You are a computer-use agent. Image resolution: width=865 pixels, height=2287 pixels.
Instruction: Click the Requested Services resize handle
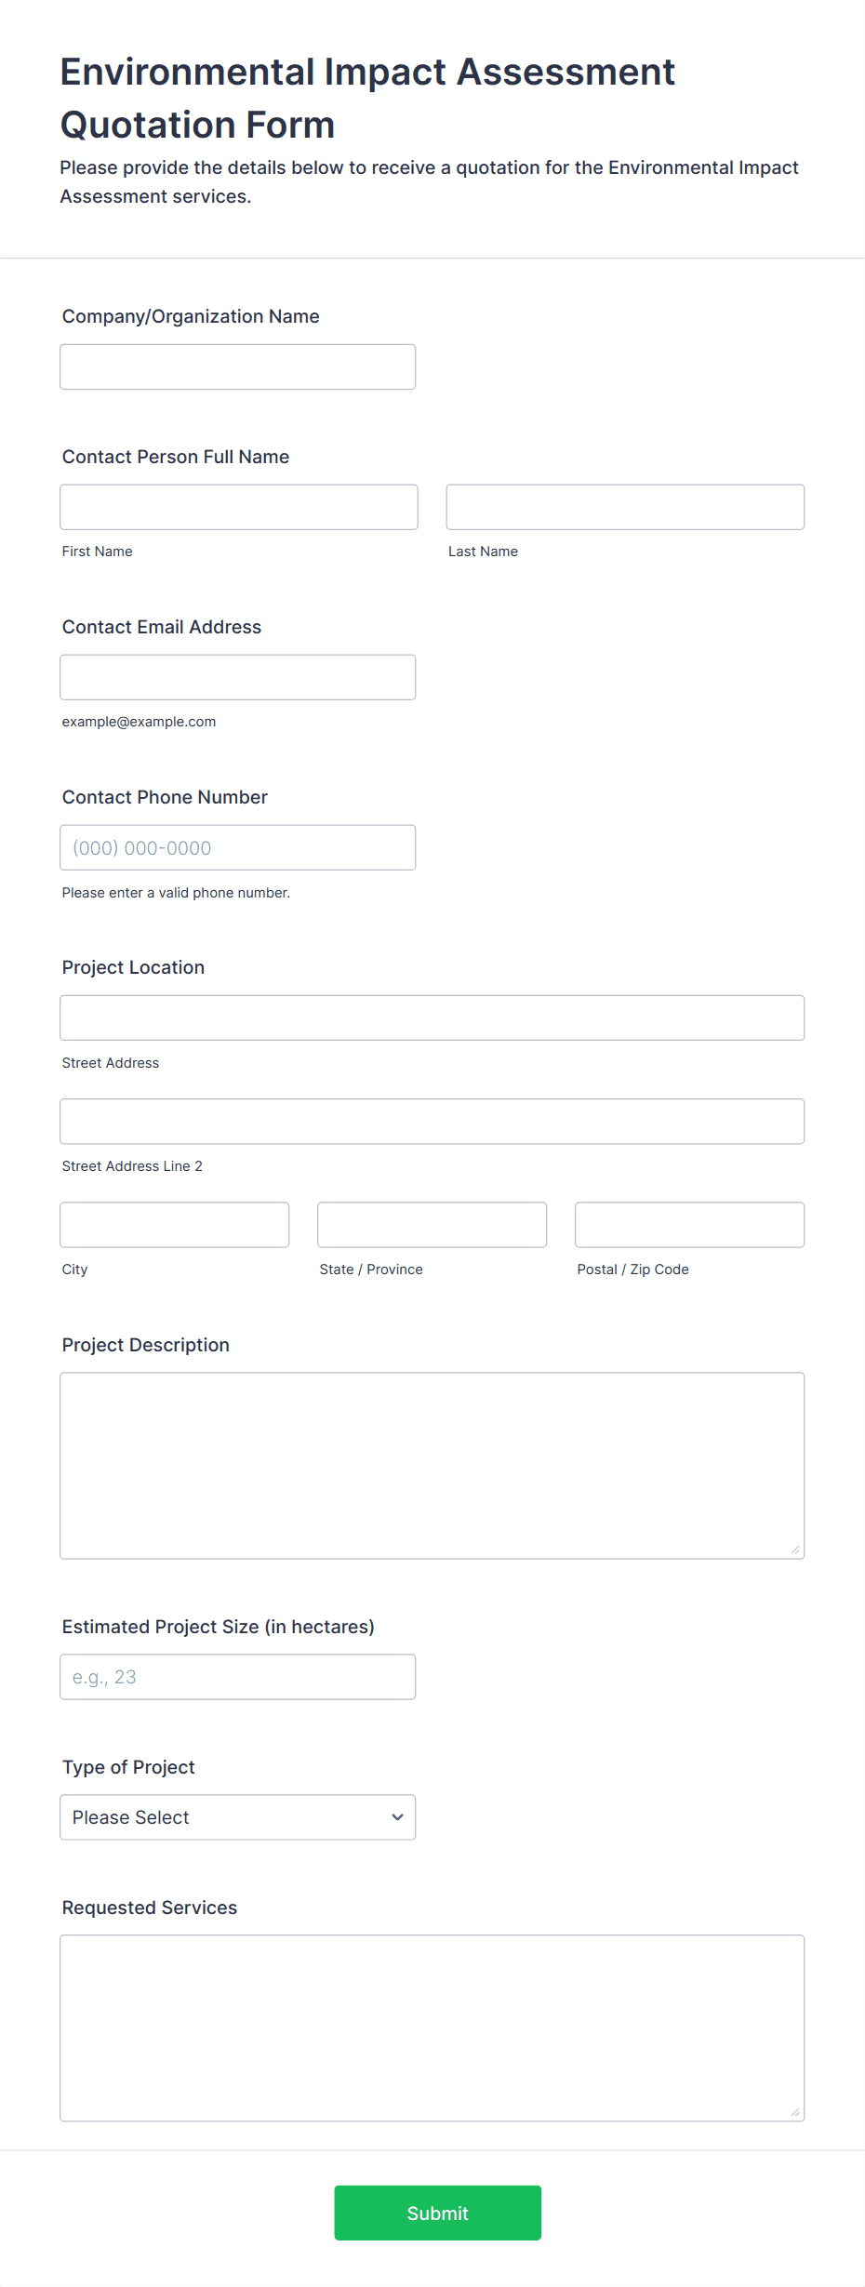tap(795, 2112)
